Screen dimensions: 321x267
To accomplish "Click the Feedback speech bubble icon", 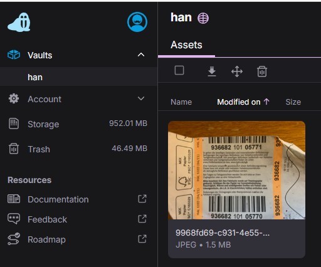I will tap(14, 219).
